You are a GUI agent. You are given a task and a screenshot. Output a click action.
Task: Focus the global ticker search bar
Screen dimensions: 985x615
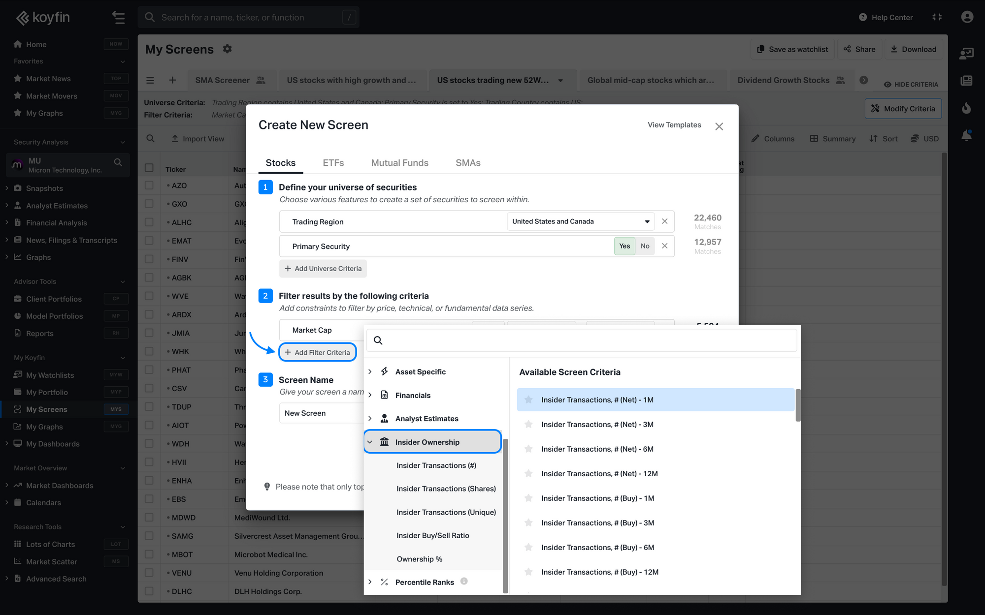[249, 18]
